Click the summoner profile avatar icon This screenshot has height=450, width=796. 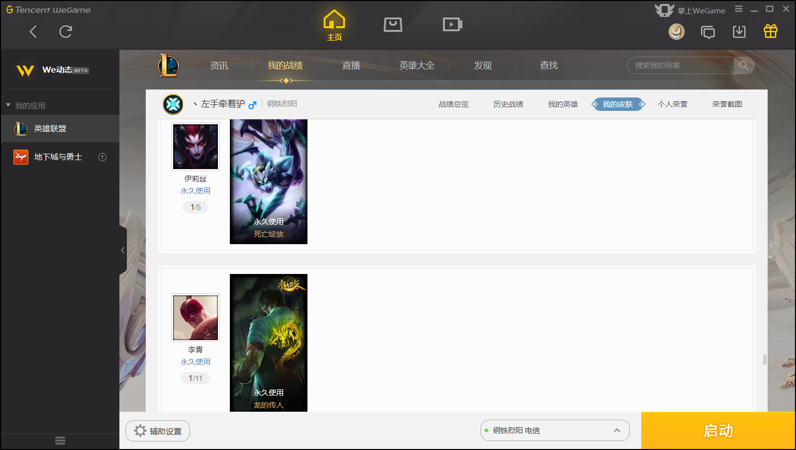click(173, 104)
